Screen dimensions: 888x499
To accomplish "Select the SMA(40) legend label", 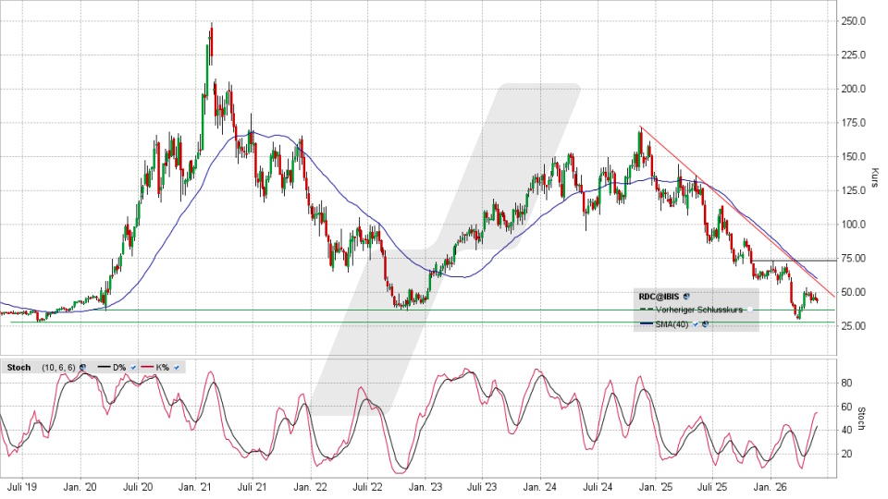I will (672, 324).
